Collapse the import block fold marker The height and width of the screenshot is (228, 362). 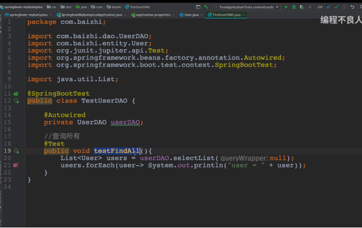[24, 36]
